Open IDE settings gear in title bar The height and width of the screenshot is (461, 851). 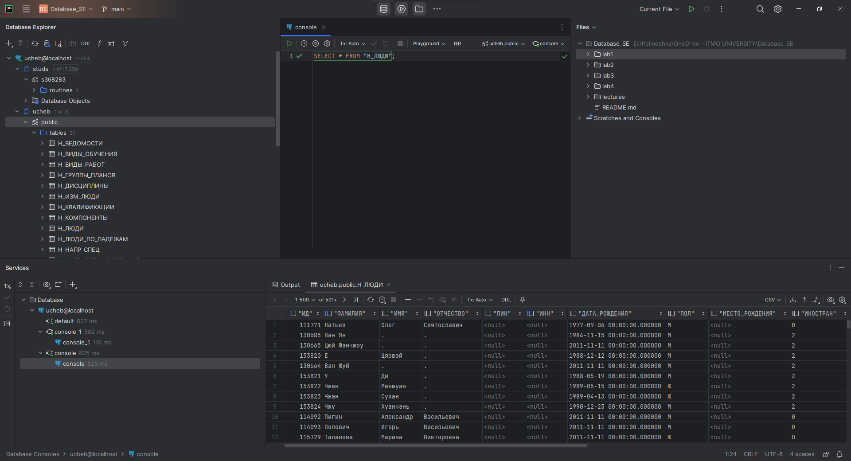tap(778, 9)
